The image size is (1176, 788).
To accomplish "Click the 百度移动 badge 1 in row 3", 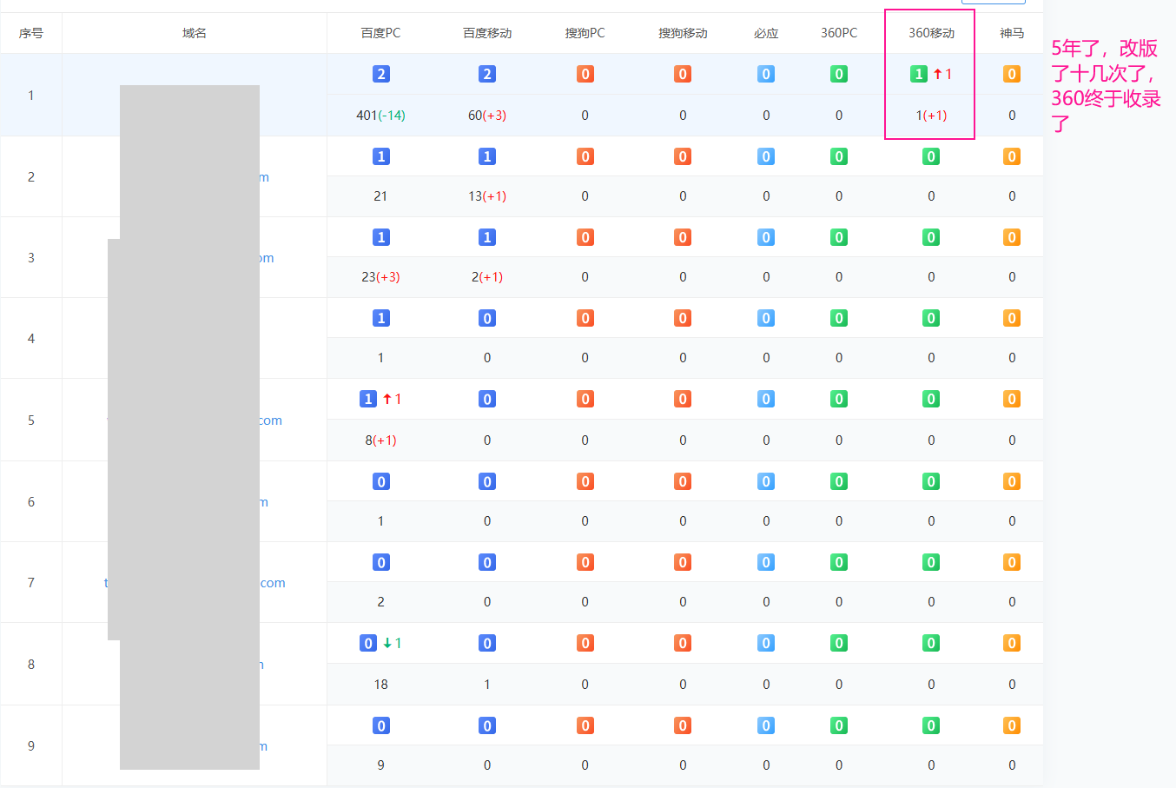I will point(487,237).
